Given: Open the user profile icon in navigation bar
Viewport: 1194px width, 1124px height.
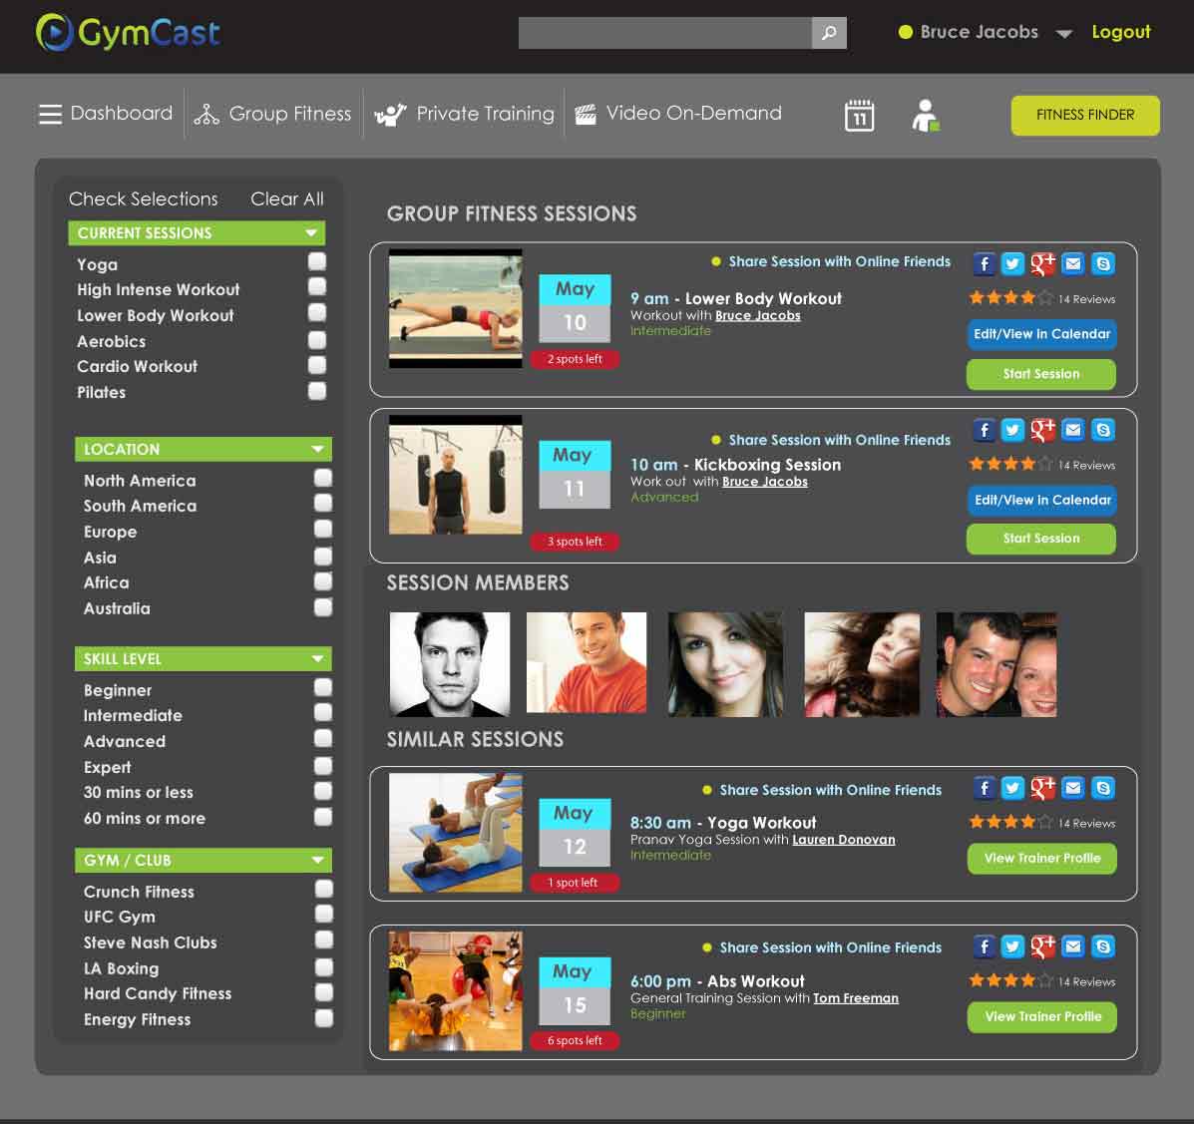Looking at the screenshot, I should pyautogui.click(x=926, y=115).
